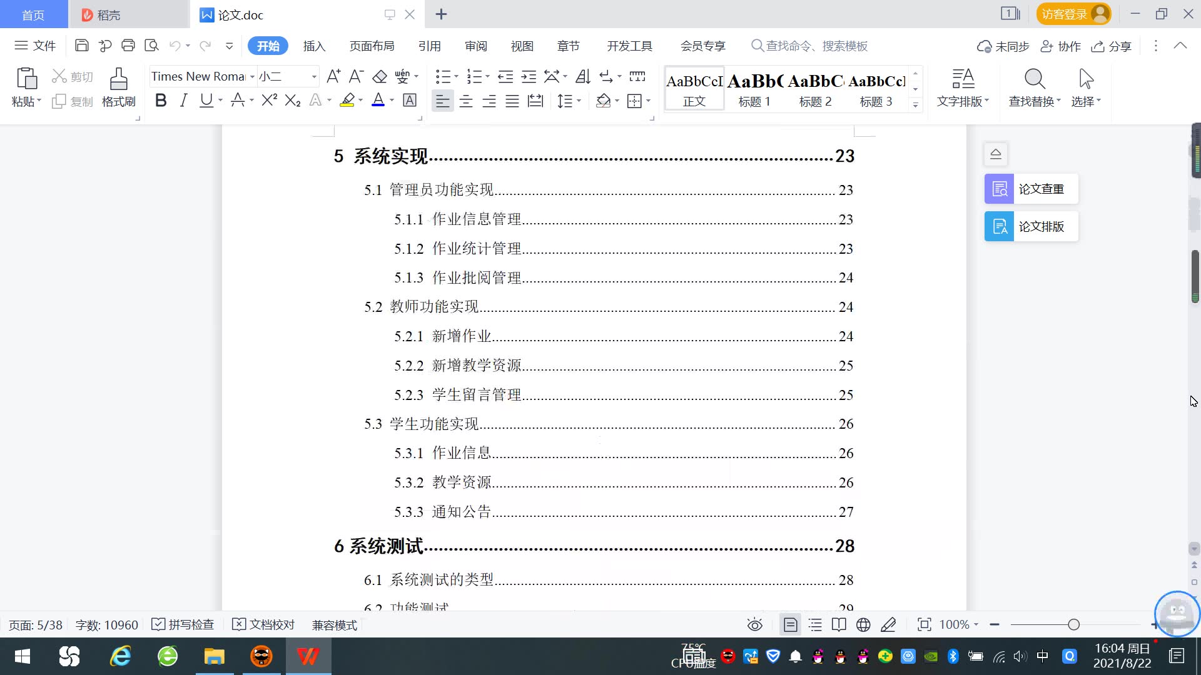Click the clear formatting eraser icon
This screenshot has width=1201, height=675.
(x=380, y=77)
